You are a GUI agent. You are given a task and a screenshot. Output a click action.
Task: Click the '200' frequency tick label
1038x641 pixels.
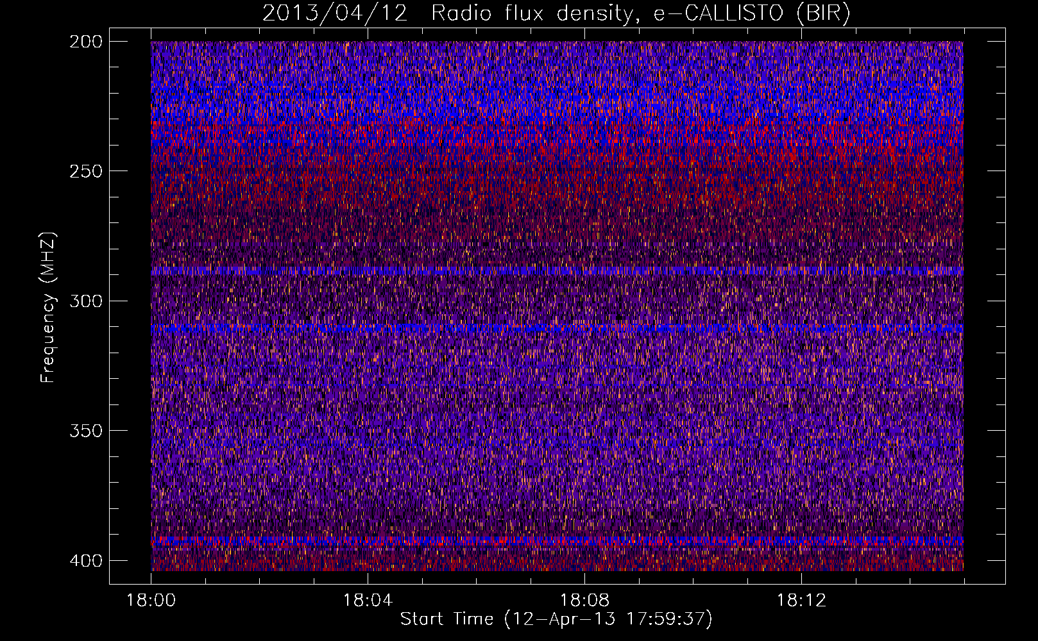coord(86,42)
